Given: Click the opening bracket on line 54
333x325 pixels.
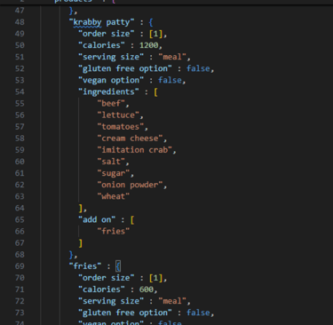Looking at the screenshot, I should tap(155, 91).
